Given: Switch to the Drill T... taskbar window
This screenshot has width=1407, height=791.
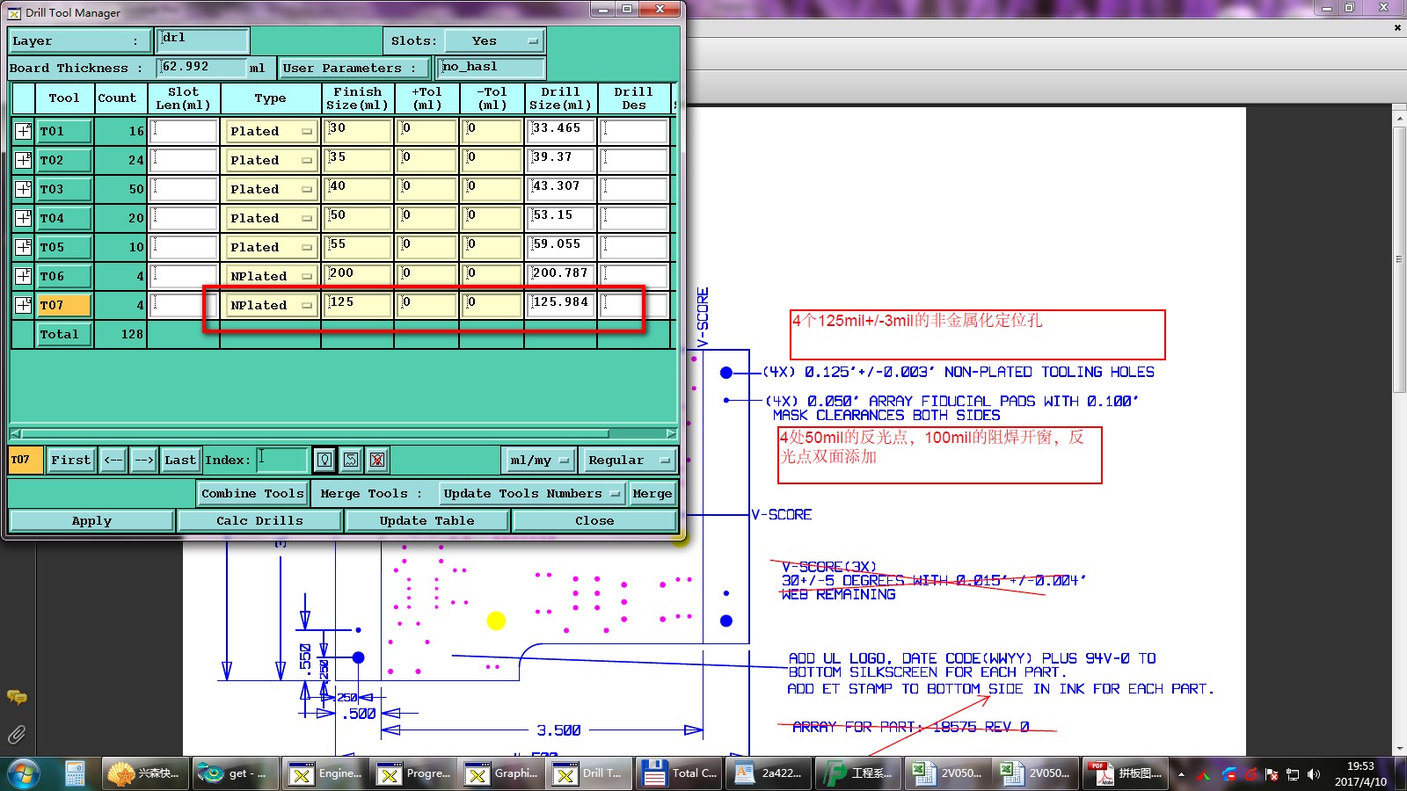Looking at the screenshot, I should point(589,773).
